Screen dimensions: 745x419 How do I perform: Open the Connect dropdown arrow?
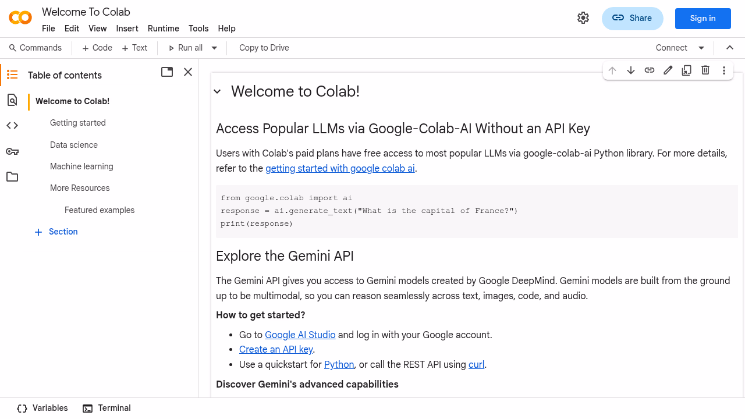coord(701,48)
